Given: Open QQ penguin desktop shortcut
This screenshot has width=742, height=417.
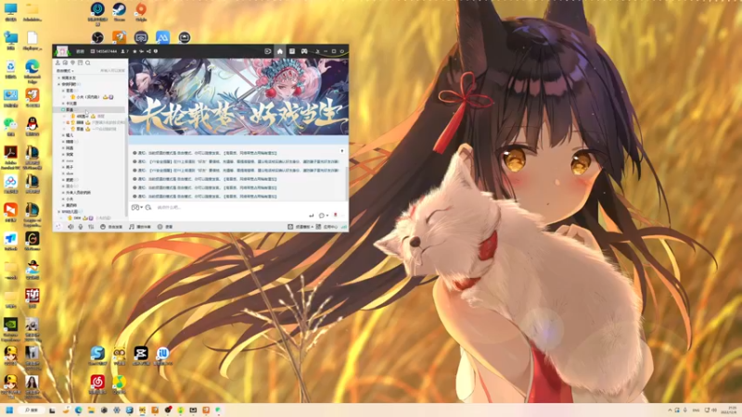Looking at the screenshot, I should click(x=32, y=126).
